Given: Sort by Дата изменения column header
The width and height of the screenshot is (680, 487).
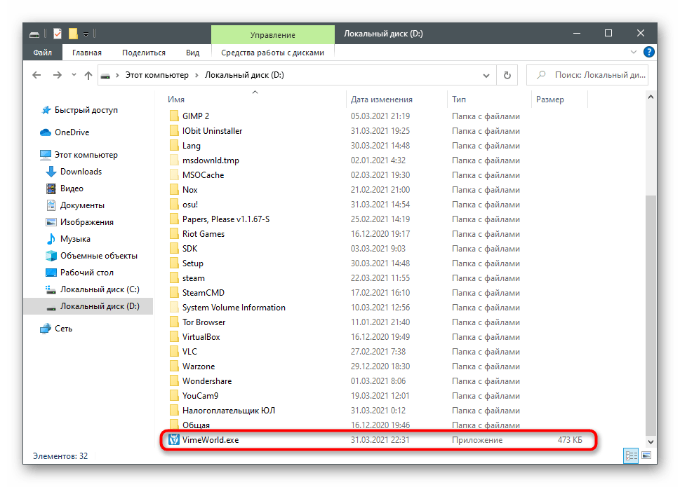Looking at the screenshot, I should pyautogui.click(x=382, y=99).
